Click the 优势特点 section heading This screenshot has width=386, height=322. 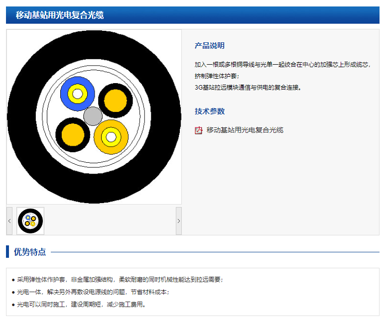click(x=30, y=252)
